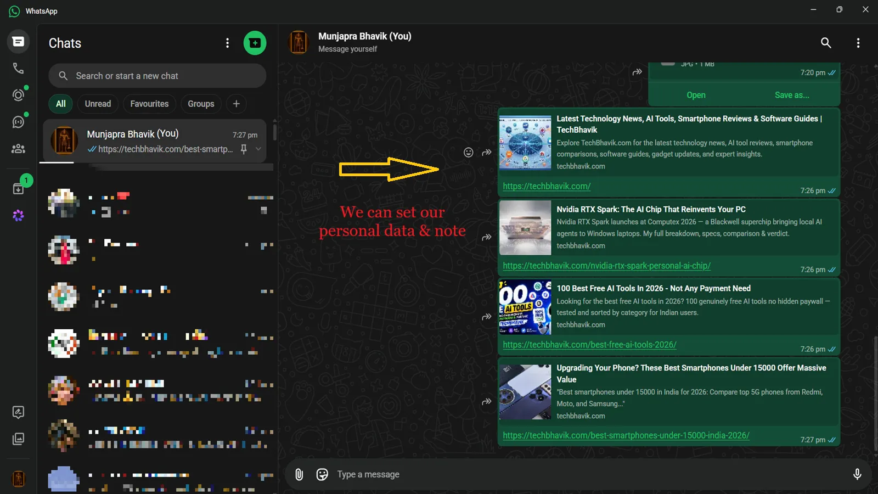Forward the JPG file message
The width and height of the screenshot is (878, 494).
637,72
